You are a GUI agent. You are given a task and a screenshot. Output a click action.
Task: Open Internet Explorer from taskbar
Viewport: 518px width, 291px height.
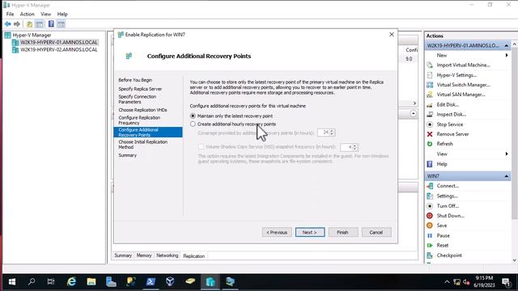point(71,281)
